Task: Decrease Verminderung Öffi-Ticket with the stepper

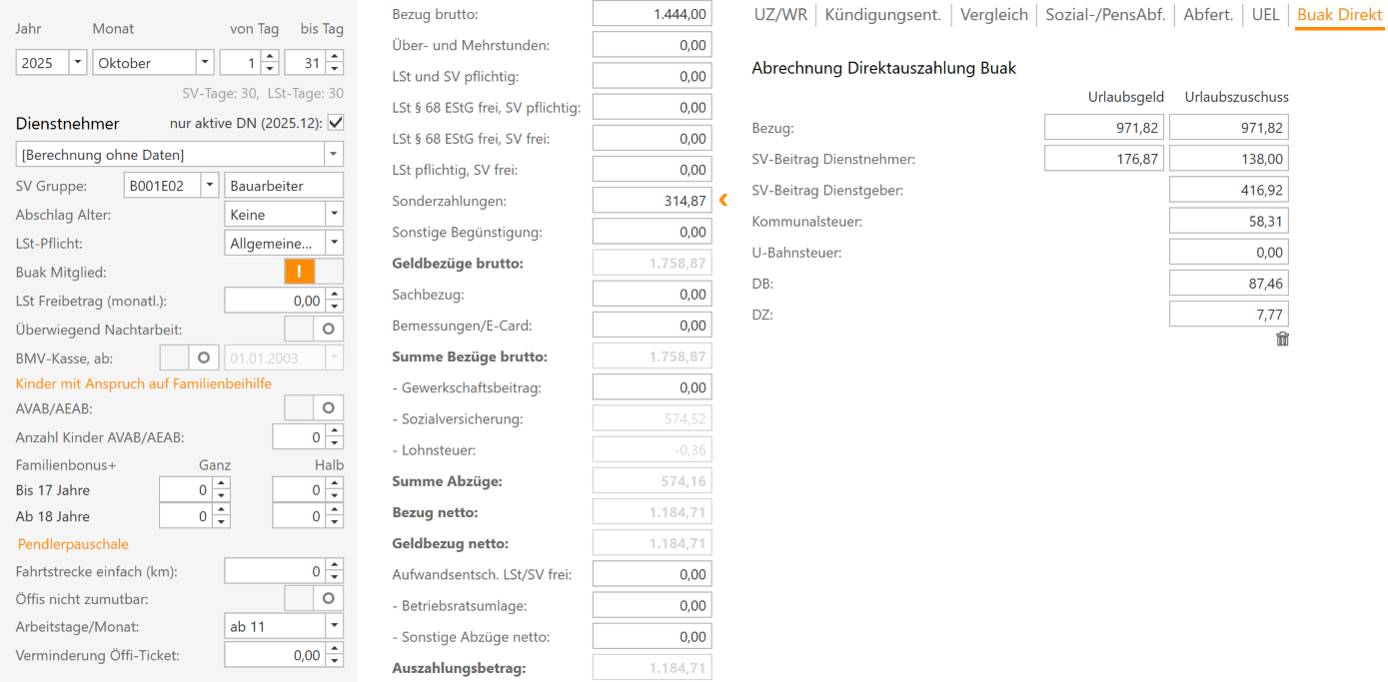Action: tap(336, 660)
